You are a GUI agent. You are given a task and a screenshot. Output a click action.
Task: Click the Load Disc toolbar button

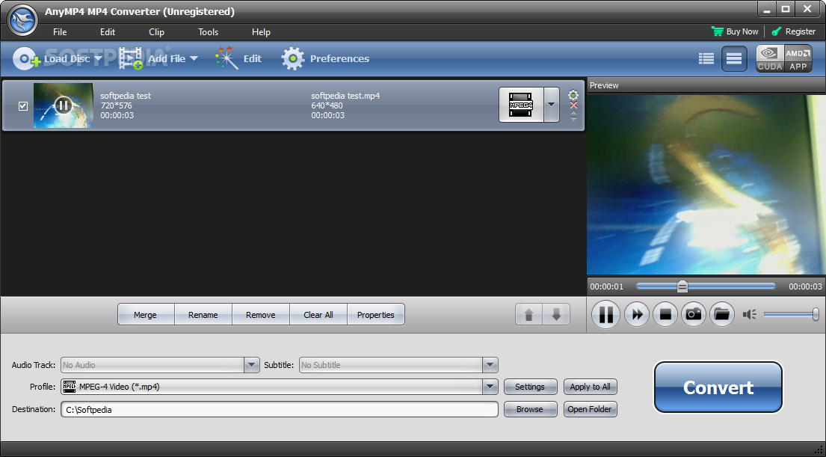coord(51,58)
